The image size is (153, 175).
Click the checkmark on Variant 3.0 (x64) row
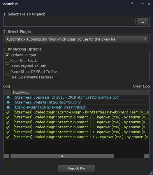click(8, 122)
